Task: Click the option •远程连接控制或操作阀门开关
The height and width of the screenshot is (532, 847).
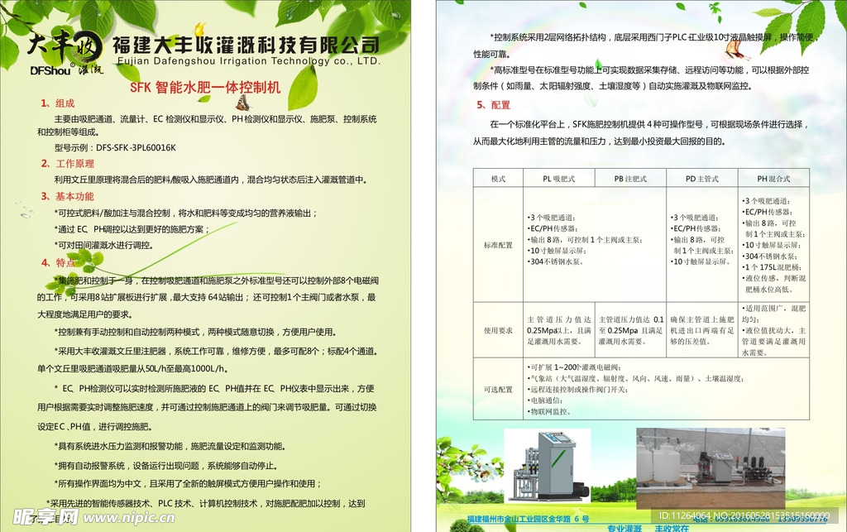Action: 577,390
